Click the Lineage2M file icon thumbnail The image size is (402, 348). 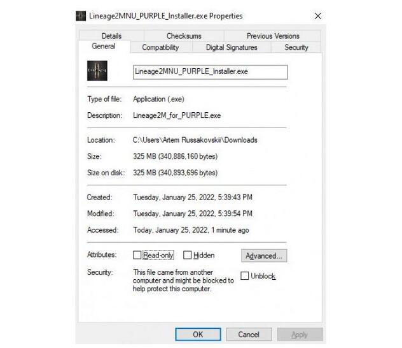tap(97, 71)
